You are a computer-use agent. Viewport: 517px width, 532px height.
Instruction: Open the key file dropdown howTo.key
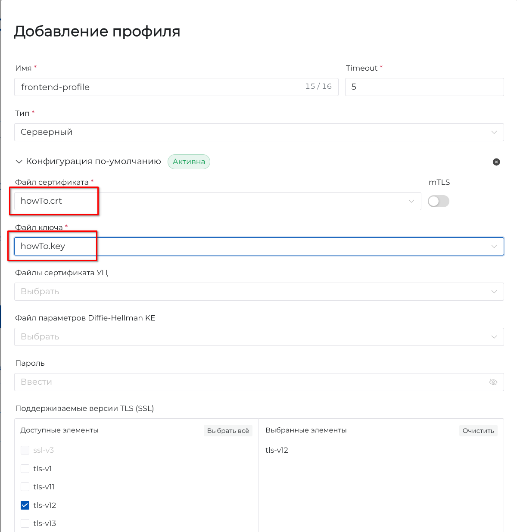258,246
